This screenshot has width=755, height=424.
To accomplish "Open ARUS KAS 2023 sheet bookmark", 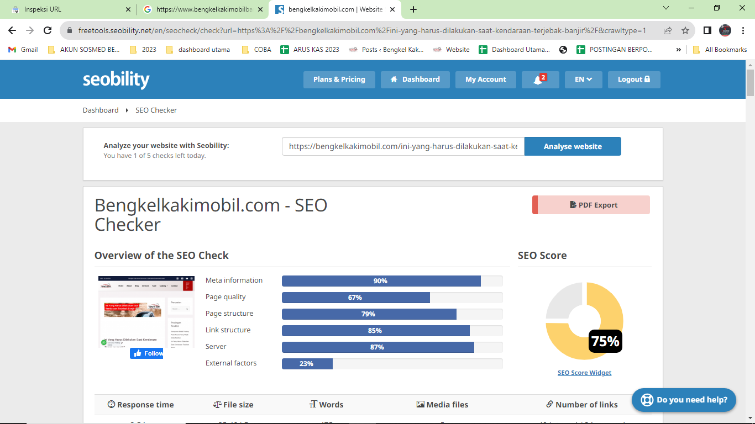I will tap(310, 49).
